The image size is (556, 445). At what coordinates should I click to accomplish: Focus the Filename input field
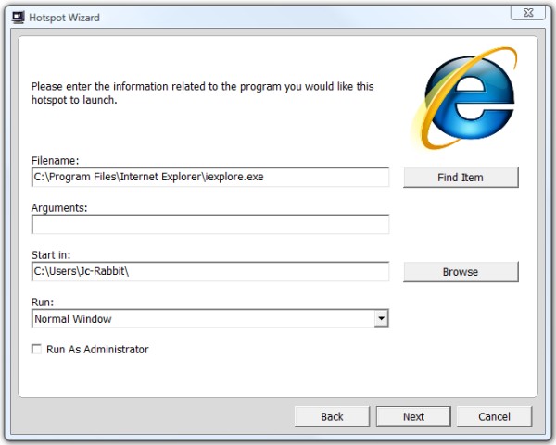210,177
